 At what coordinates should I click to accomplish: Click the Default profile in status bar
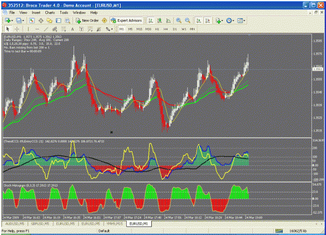[104, 231]
